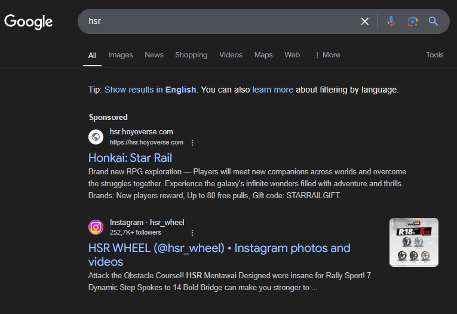
Task: Open Google Lens image search
Action: pos(412,21)
